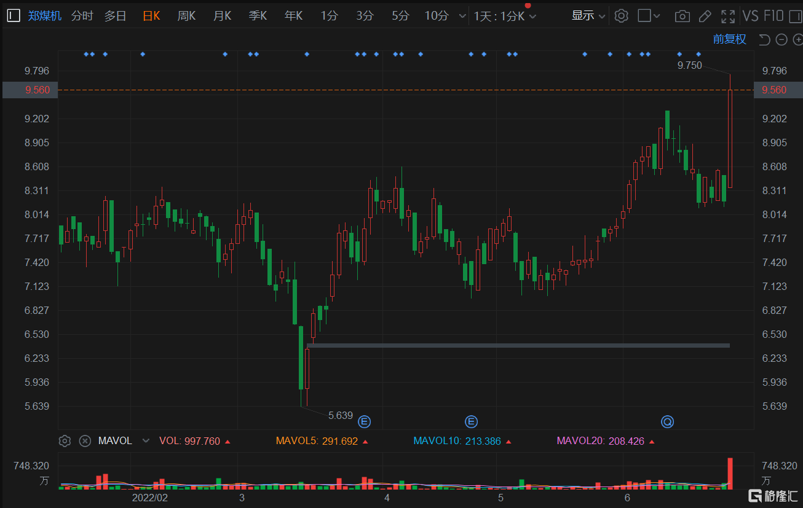Expand the 显示 dropdown
The height and width of the screenshot is (508, 803).
[x=588, y=16]
